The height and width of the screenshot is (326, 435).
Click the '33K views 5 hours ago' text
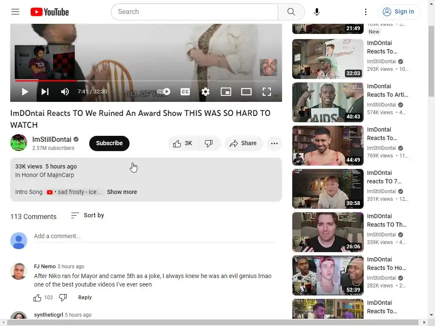pyautogui.click(x=46, y=166)
